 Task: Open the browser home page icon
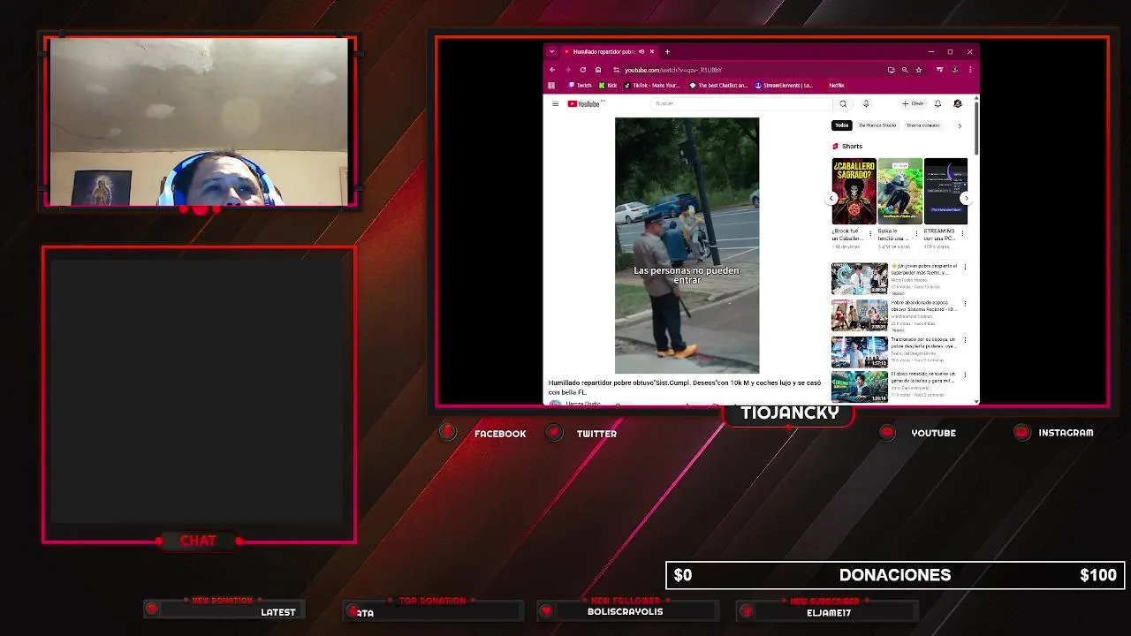(597, 70)
